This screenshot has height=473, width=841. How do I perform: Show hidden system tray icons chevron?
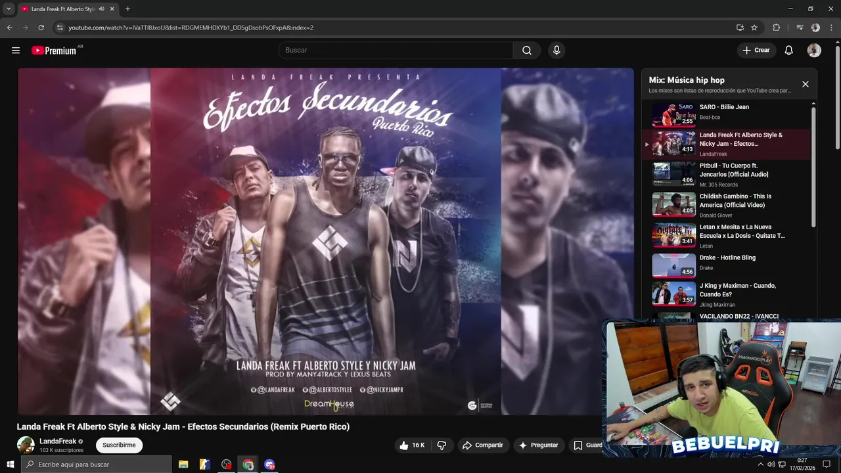pyautogui.click(x=761, y=464)
